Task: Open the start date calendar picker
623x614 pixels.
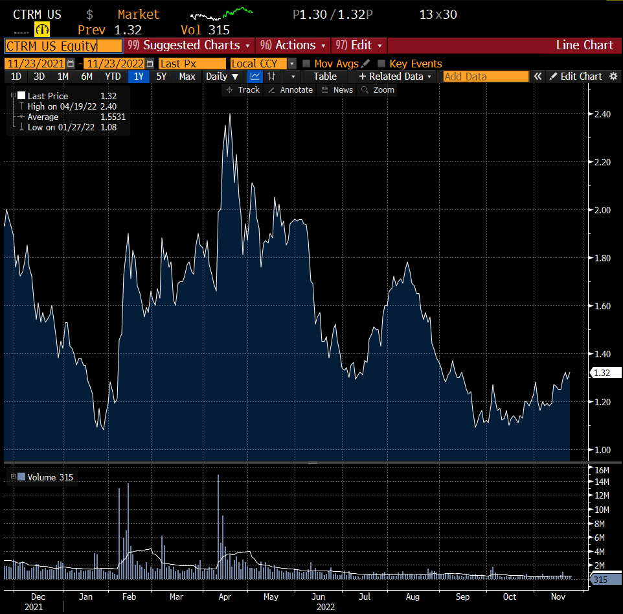Action: pos(71,64)
